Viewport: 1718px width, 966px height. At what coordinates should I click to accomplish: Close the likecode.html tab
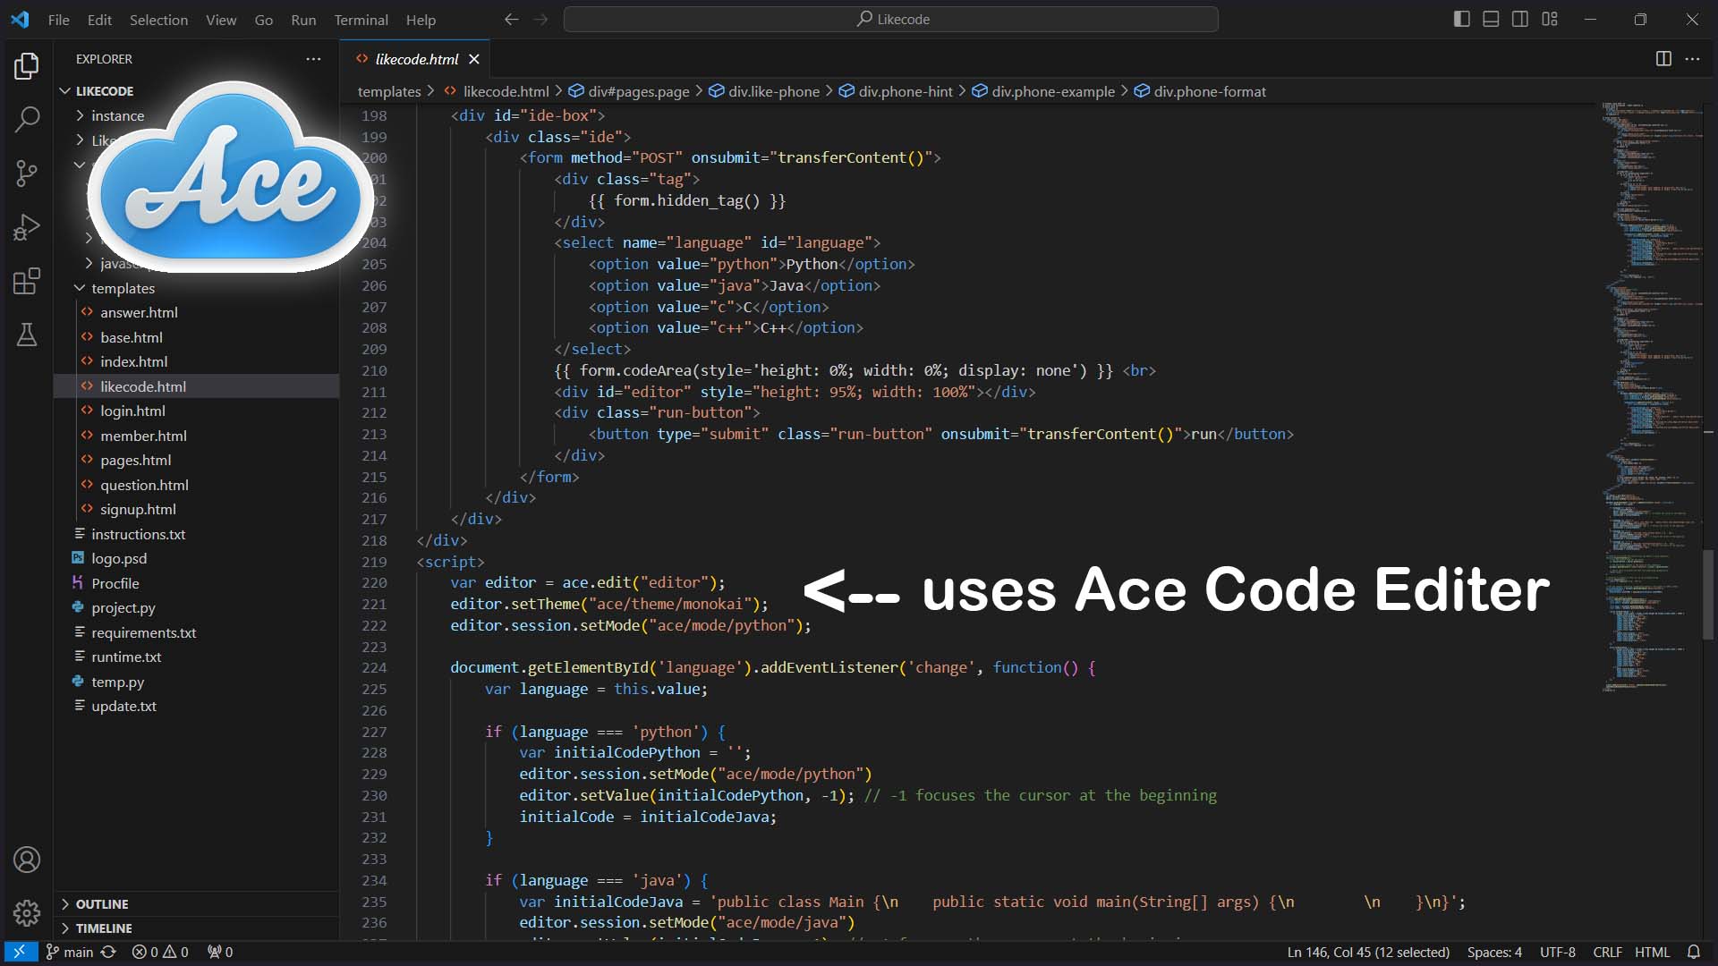(x=474, y=59)
